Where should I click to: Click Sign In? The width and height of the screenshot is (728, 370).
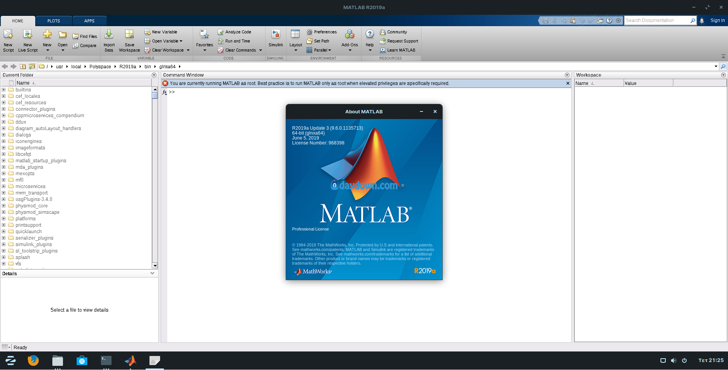[717, 20]
